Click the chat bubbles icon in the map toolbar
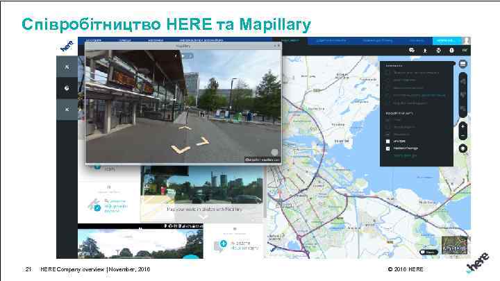The width and height of the screenshot is (500, 281). [412, 51]
